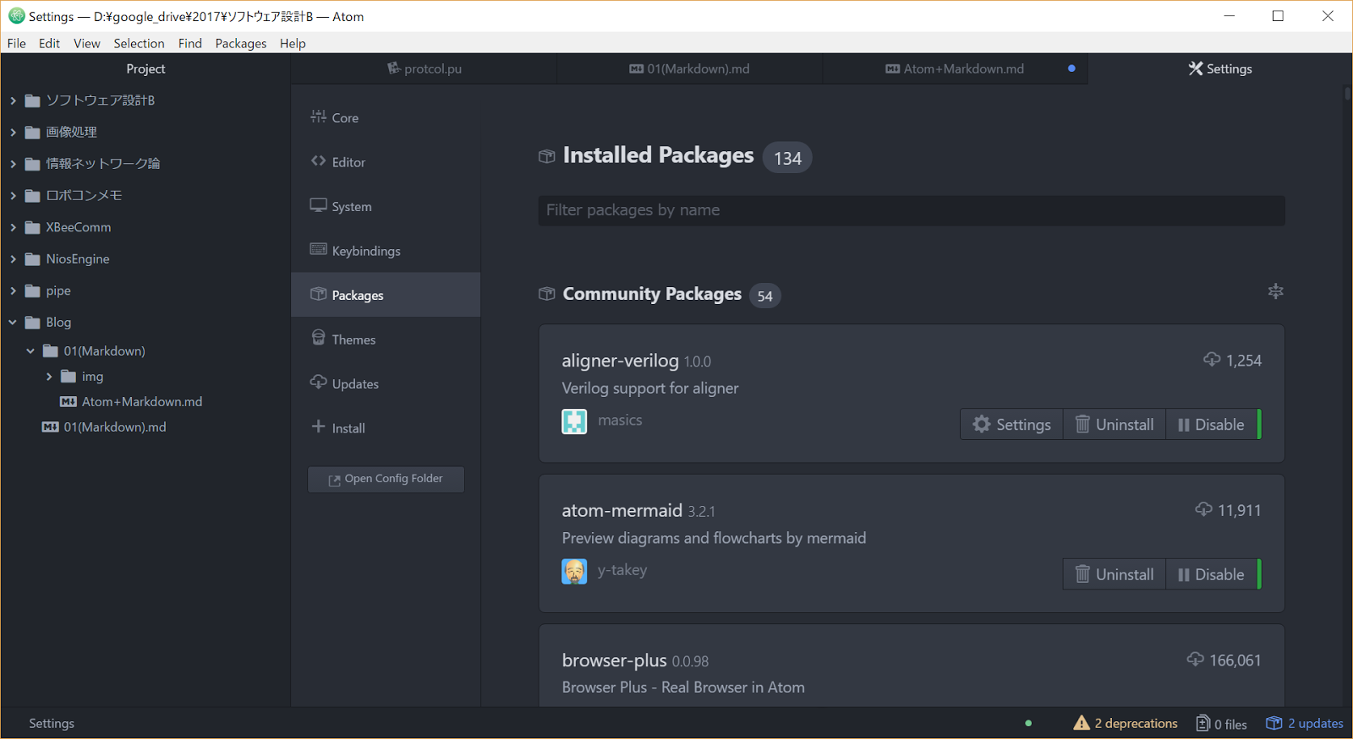Click the Community Packages count badge 54
This screenshot has height=739, width=1353.
[764, 296]
